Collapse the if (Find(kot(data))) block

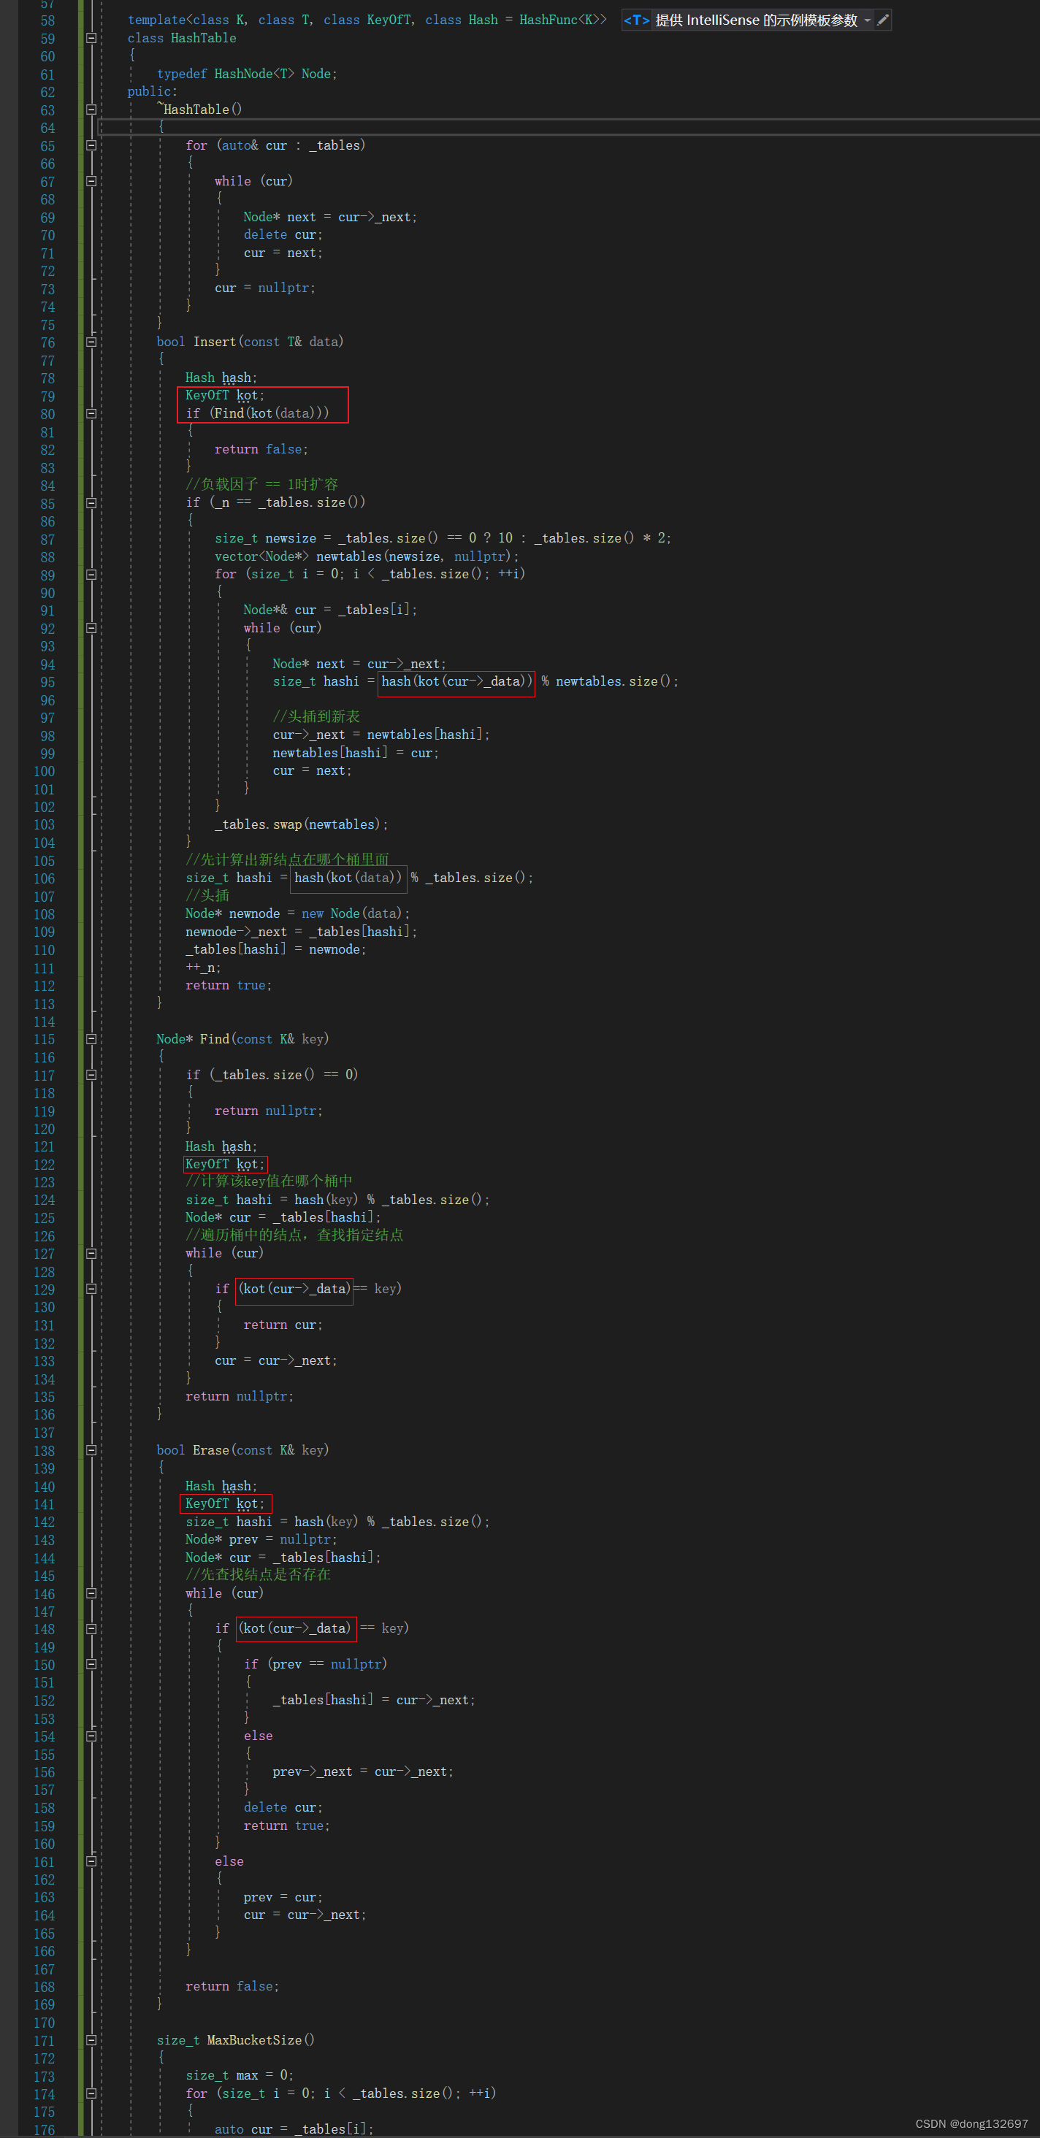[x=91, y=413]
